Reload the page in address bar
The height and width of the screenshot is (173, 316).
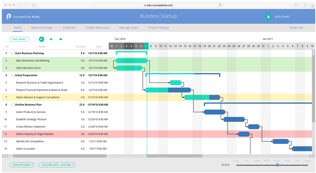click(x=220, y=5)
